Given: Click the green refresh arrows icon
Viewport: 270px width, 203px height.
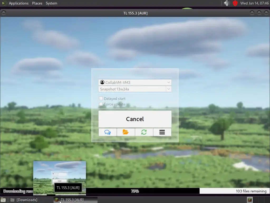Looking at the screenshot, I should click(144, 132).
